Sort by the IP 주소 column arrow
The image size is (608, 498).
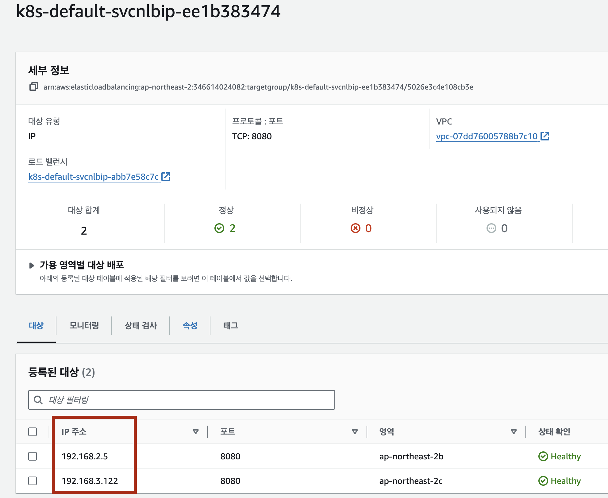coord(195,432)
